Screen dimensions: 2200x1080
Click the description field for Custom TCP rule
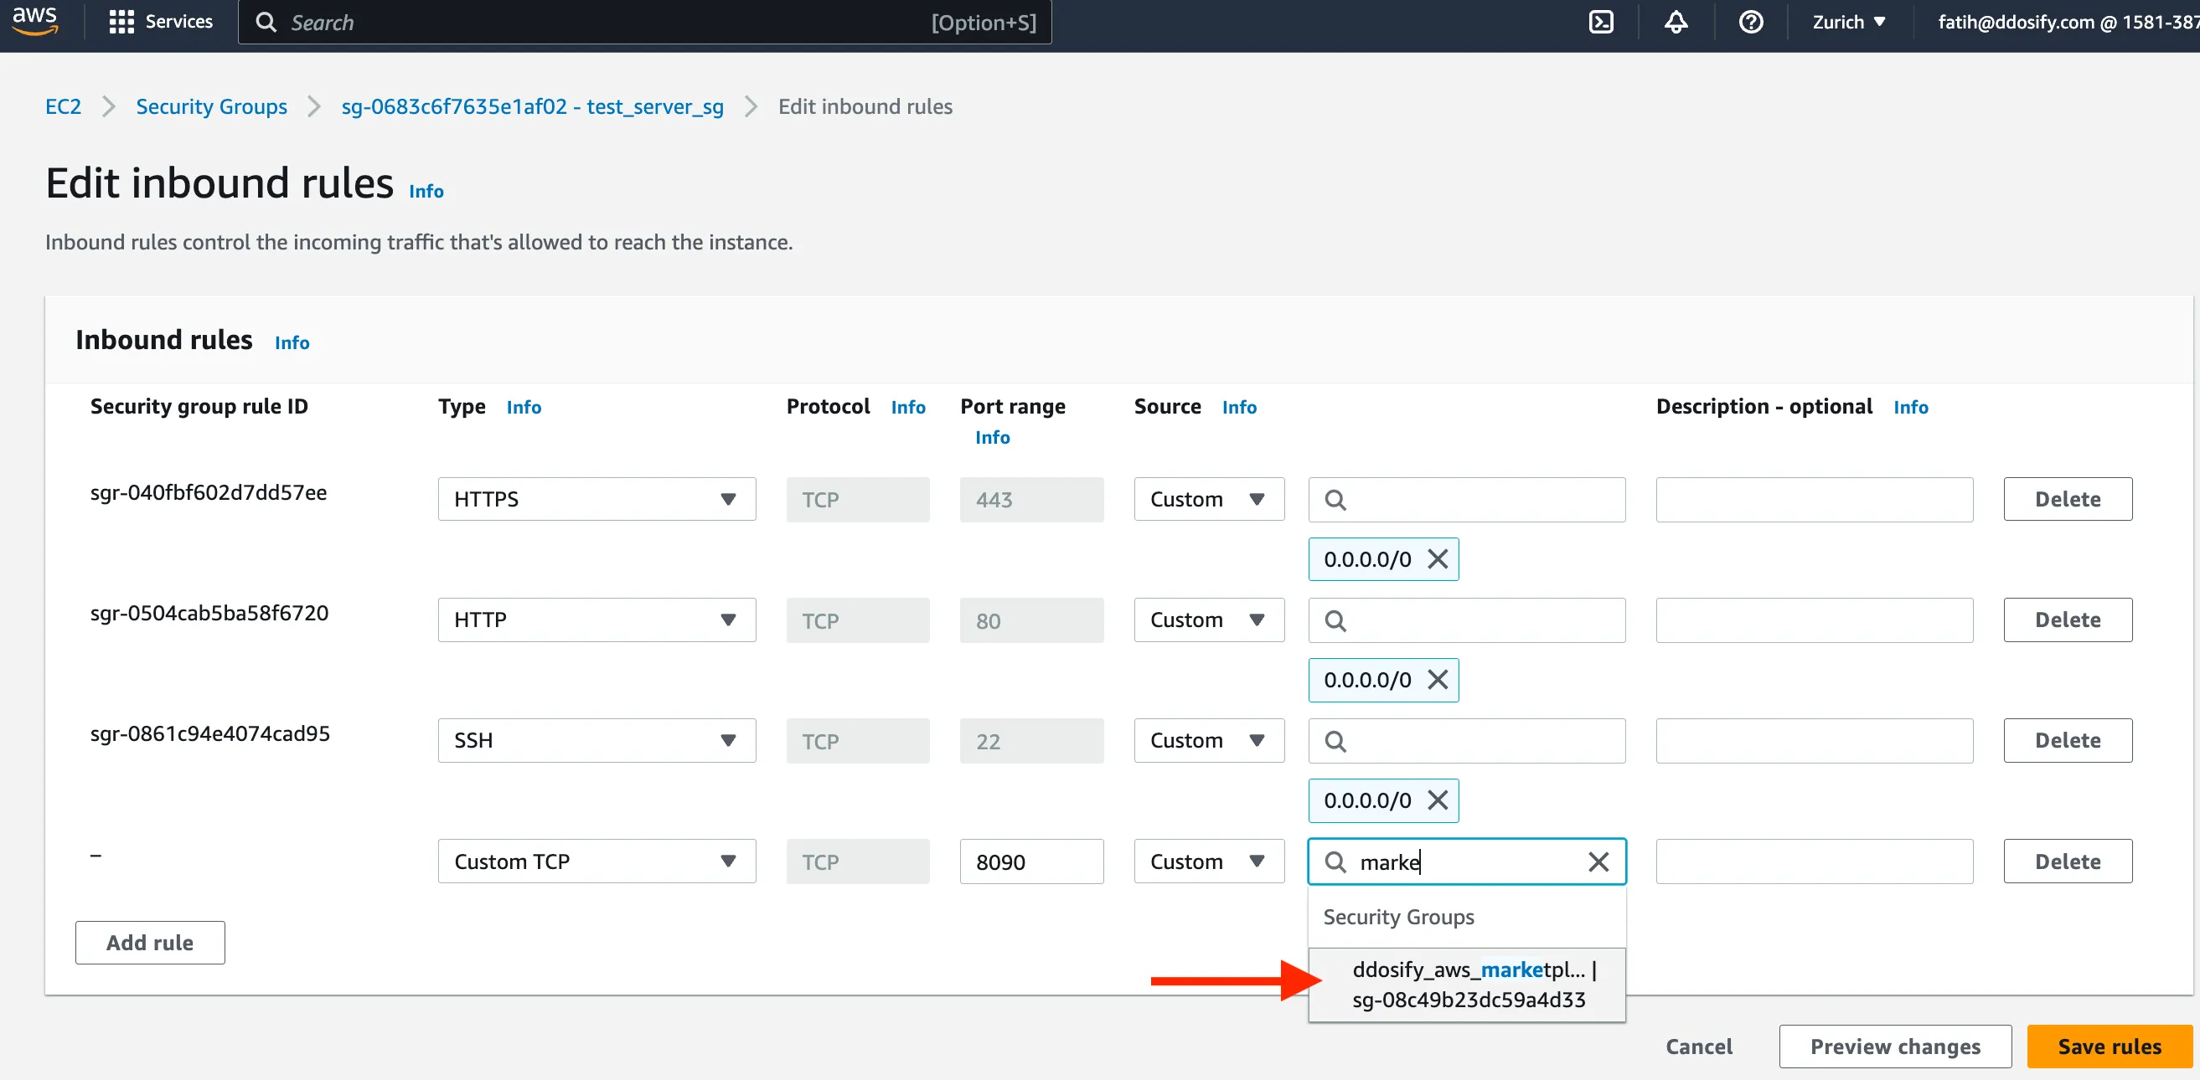coord(1814,861)
